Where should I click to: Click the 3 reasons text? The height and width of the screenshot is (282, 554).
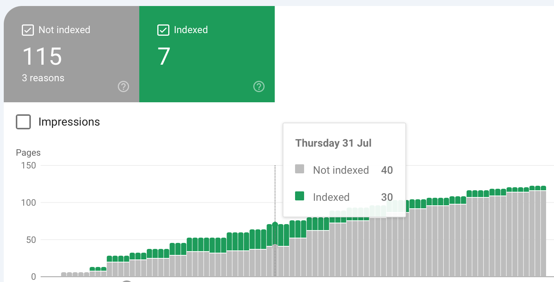point(43,78)
